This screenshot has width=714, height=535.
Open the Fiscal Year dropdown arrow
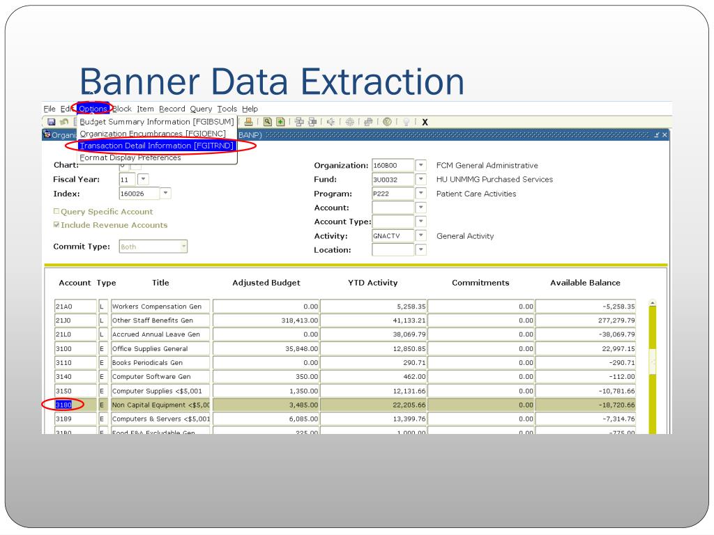143,180
